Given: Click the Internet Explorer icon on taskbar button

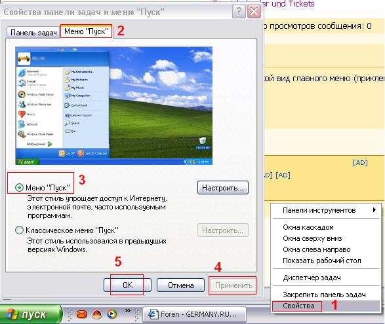Looking at the screenshot, I should [153, 314].
